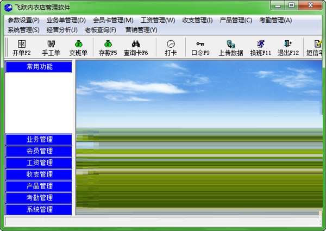Image resolution: width=326 pixels, height=231 pixels.
Task: Close the 飞跃内衣店管理软件 window
Action: pyautogui.click(x=311, y=5)
